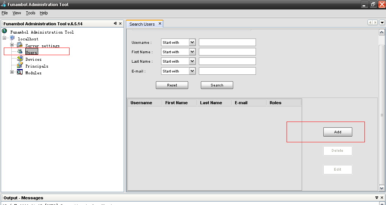Screen dimensions: 386x205
Task: Select the Modules tree item
Action: (x=33, y=73)
